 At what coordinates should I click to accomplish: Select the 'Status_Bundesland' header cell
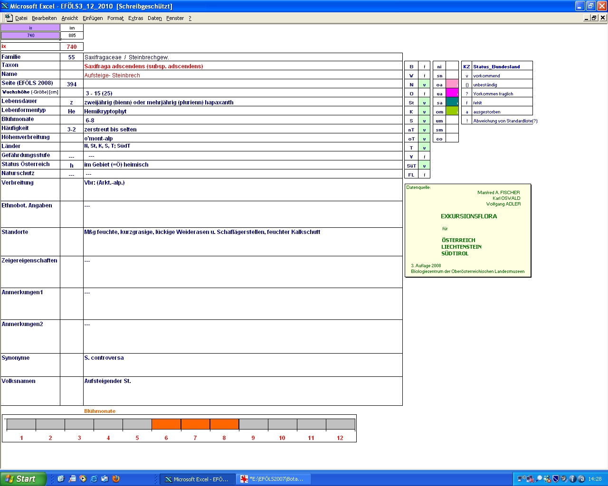coord(502,66)
